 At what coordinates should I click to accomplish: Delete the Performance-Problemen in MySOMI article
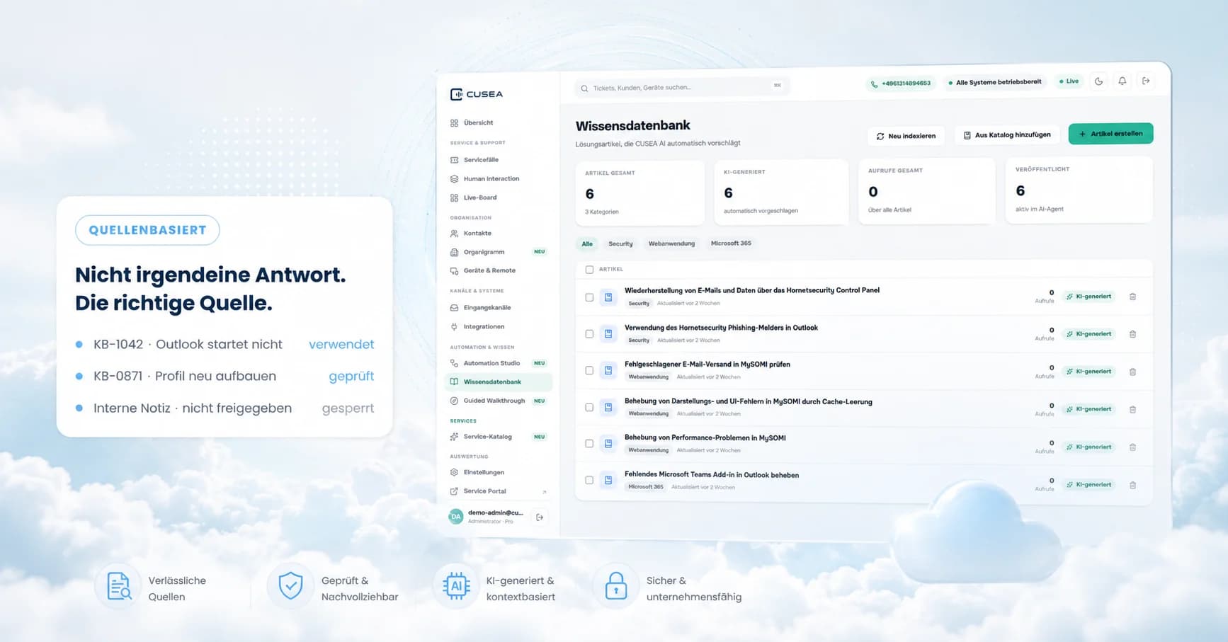click(x=1132, y=447)
